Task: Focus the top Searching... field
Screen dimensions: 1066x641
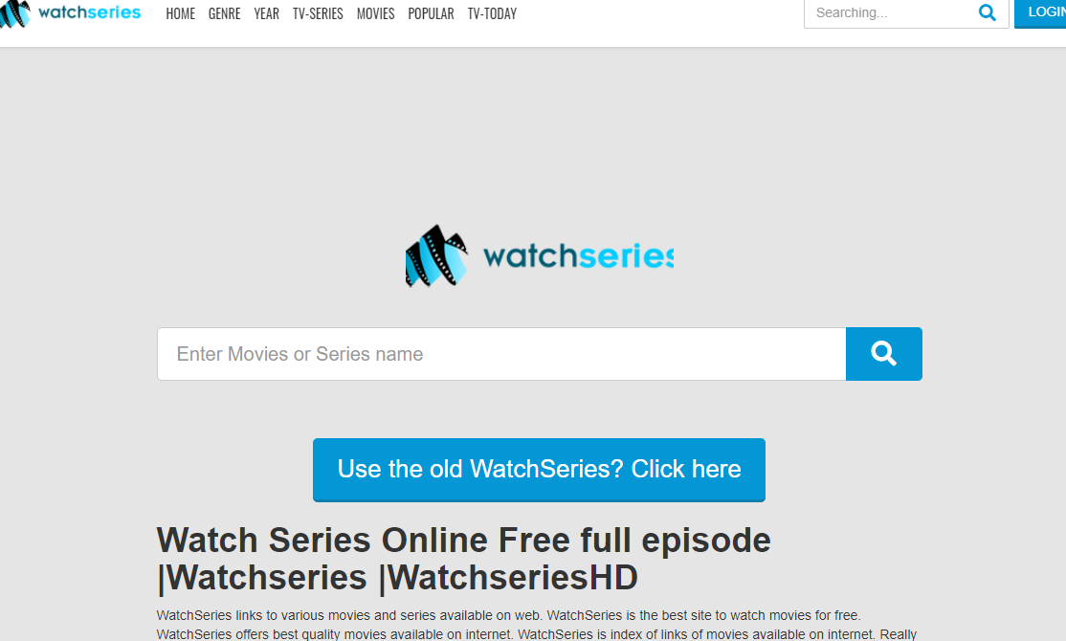Action: [891, 12]
